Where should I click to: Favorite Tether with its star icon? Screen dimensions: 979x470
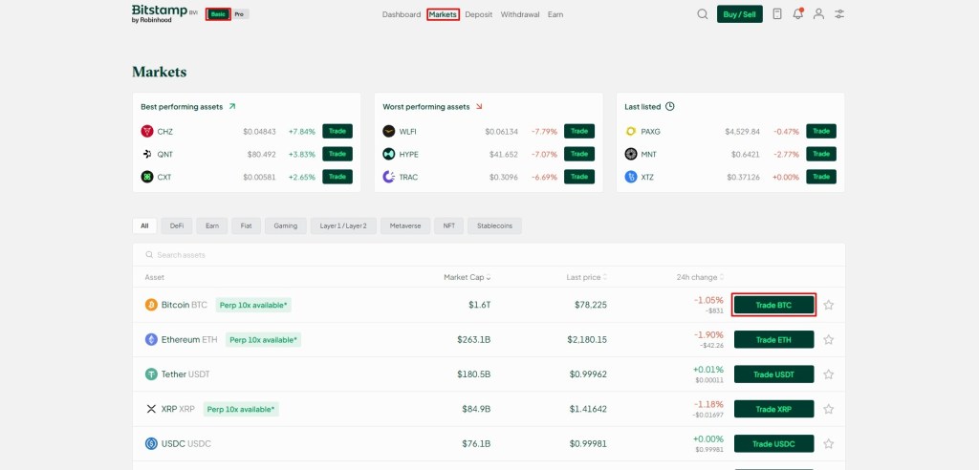[829, 374]
